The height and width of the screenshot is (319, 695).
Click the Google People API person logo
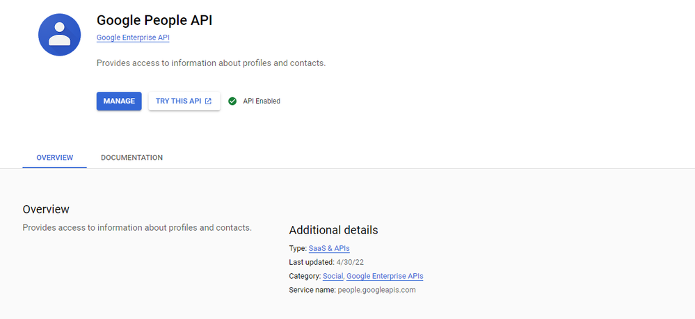coord(59,35)
